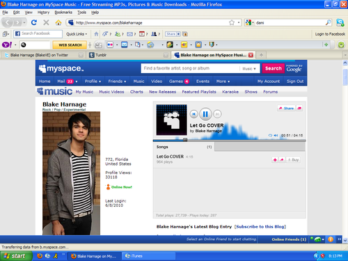
Task: Open the Karaoke link
Action: [x=230, y=92]
